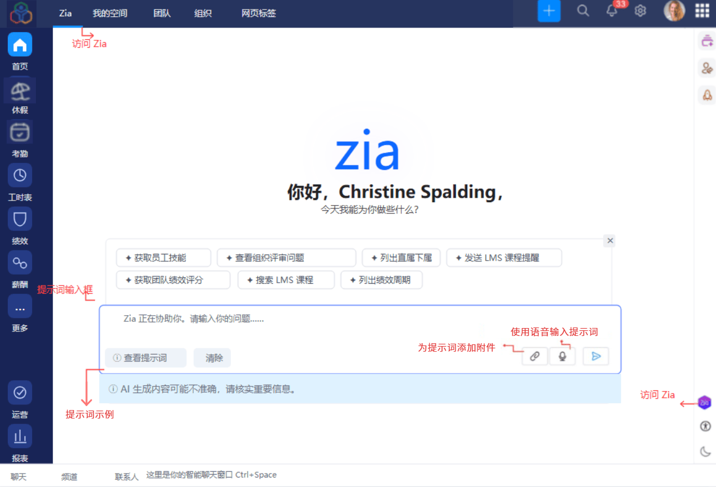Open the apps grid launcher

point(702,11)
